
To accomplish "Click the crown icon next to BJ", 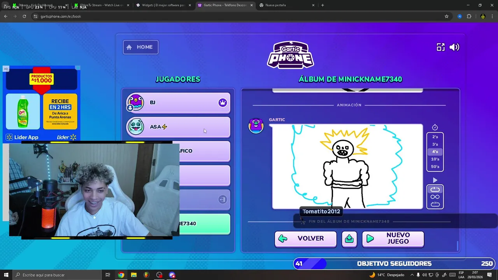I will 223,103.
